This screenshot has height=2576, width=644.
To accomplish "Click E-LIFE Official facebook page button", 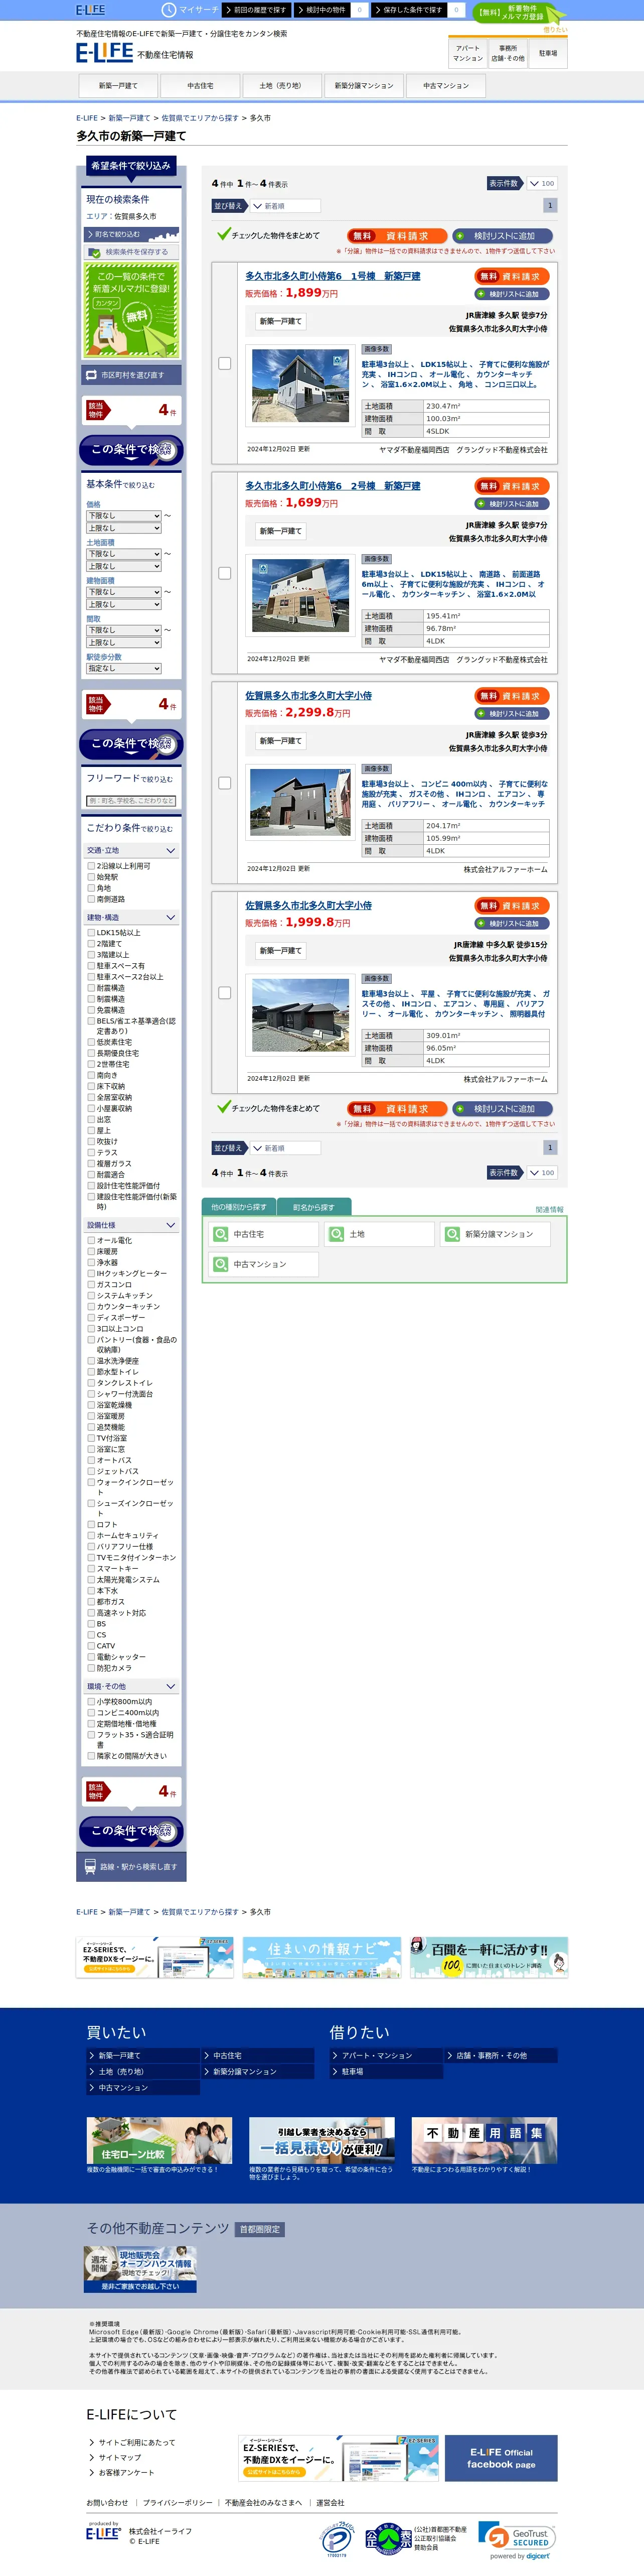I will click(x=501, y=2458).
